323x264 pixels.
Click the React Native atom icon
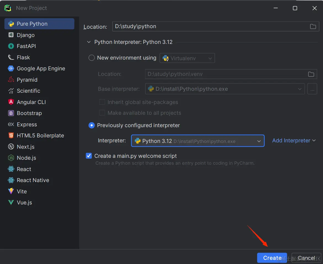11,180
